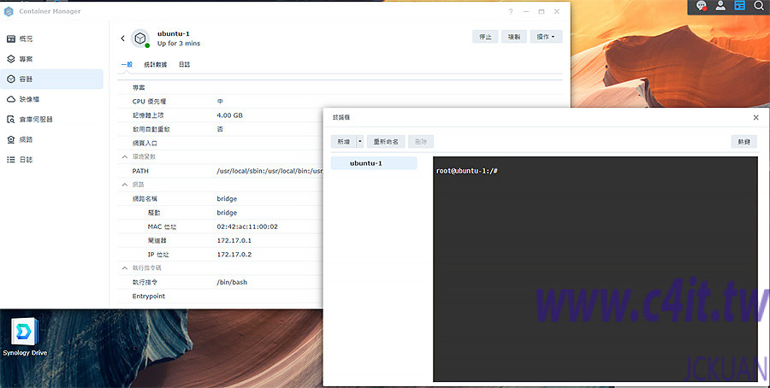Maximize the Container Manager window
This screenshot has height=388, width=770.
542,11
